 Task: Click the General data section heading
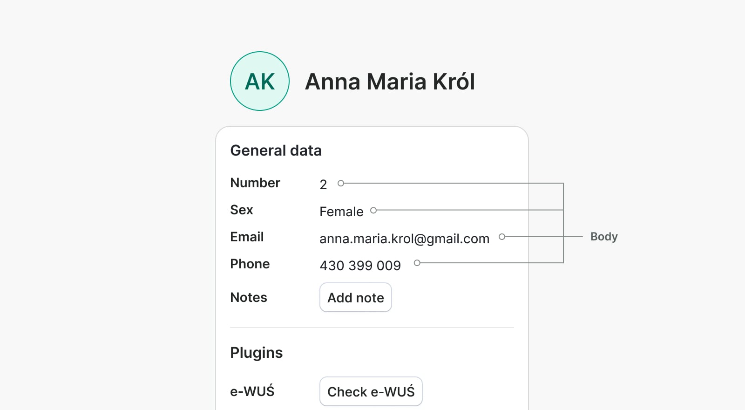276,150
